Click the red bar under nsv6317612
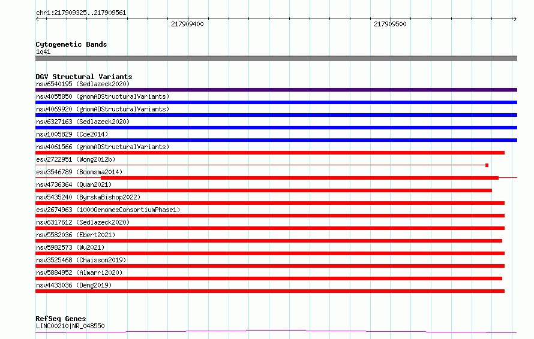 tap(270, 228)
